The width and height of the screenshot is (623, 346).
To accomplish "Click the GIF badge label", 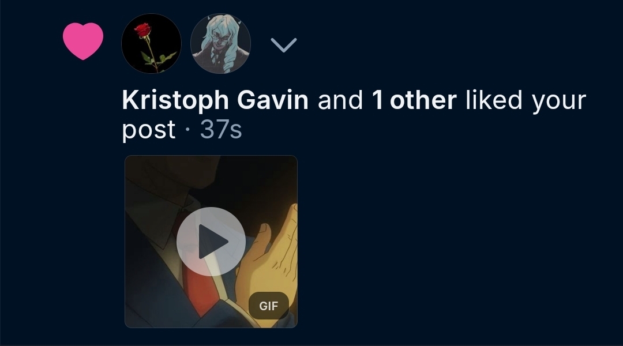I will click(x=269, y=306).
